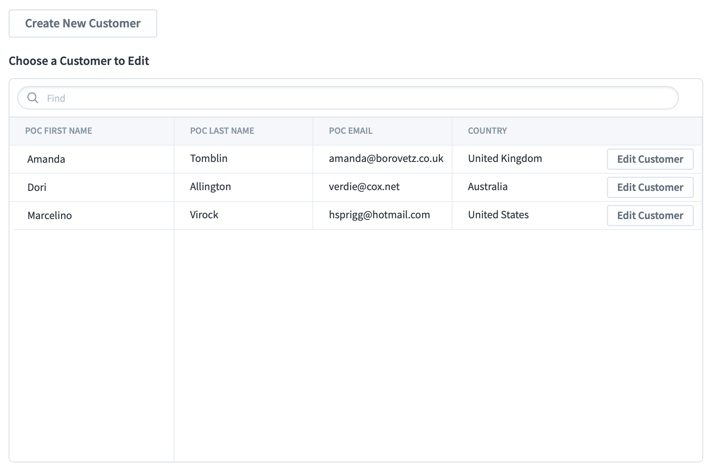Edit Customer for Marcelino Virock
The width and height of the screenshot is (711, 471).
(x=650, y=215)
